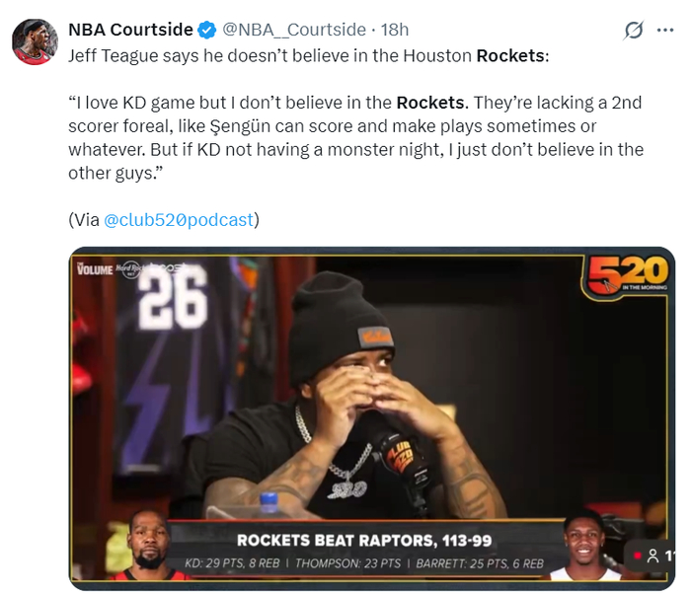Open the three-dot more options menu
The width and height of the screenshot is (691, 596).
[665, 31]
